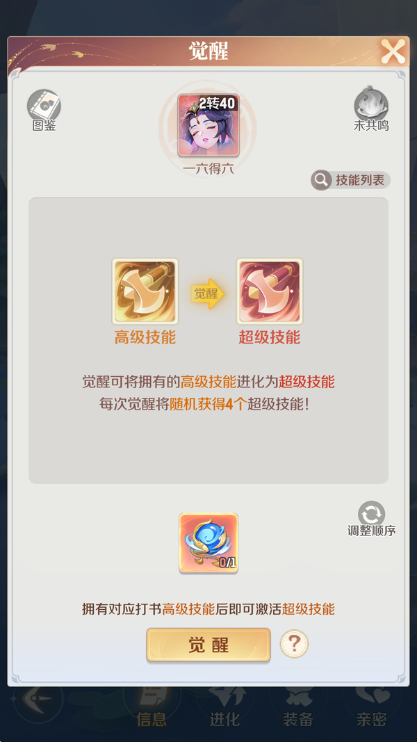
Task: Select the red 超级技能 axe icon
Action: (x=270, y=291)
